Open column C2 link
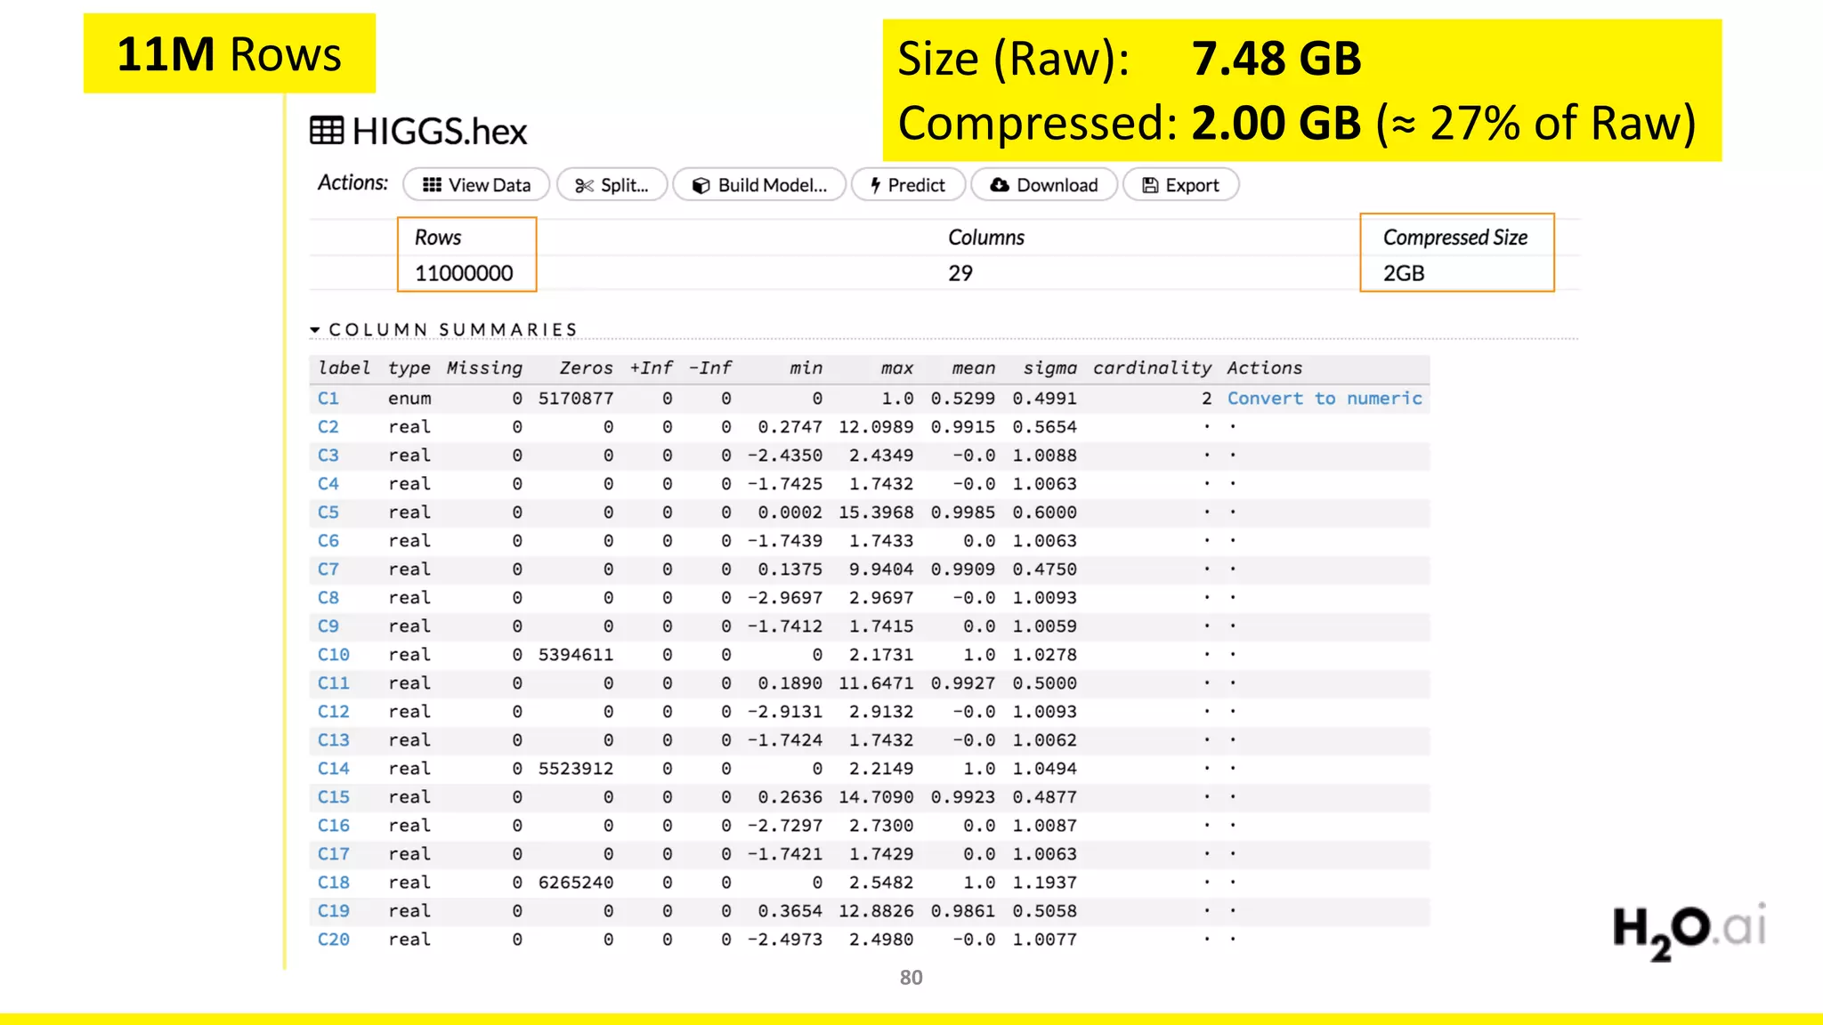Screen dimensions: 1823x1025 pos(328,427)
